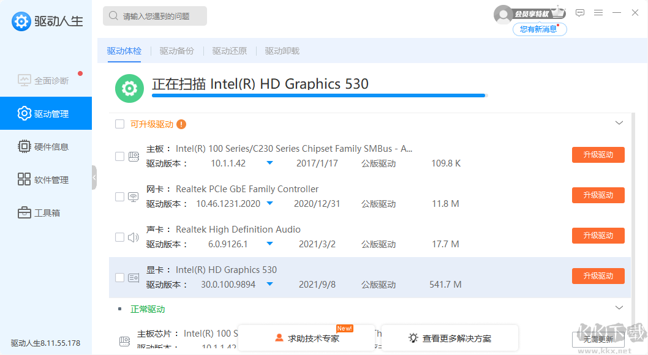Click the blue scanning progress bar
The width and height of the screenshot is (648, 355).
[x=318, y=95]
